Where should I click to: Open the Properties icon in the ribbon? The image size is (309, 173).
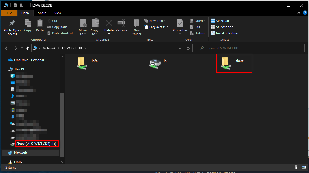tap(180, 23)
